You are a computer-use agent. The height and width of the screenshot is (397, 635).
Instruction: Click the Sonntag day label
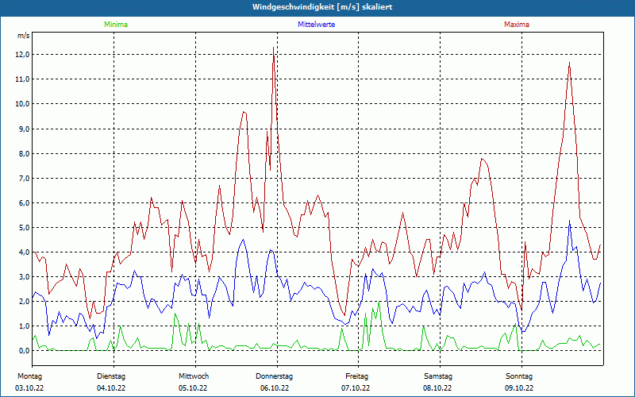[x=519, y=376]
